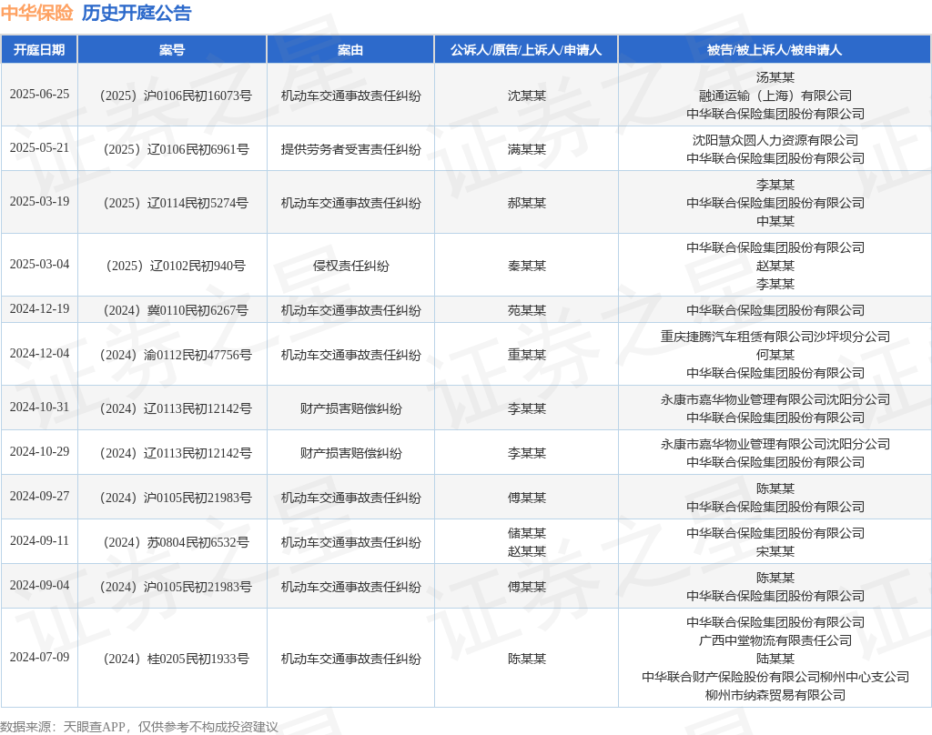Screen dimensions: 932x735
Task: Click plaintiff 苑某某
Action: [x=527, y=309]
